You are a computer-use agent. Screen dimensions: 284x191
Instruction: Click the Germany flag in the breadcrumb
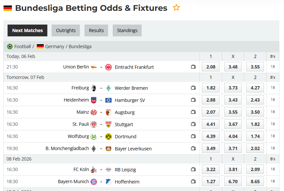pyautogui.click(x=40, y=46)
